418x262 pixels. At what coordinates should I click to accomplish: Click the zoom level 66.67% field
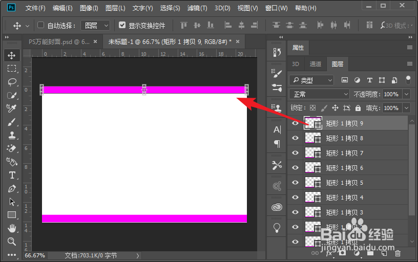[x=35, y=256]
